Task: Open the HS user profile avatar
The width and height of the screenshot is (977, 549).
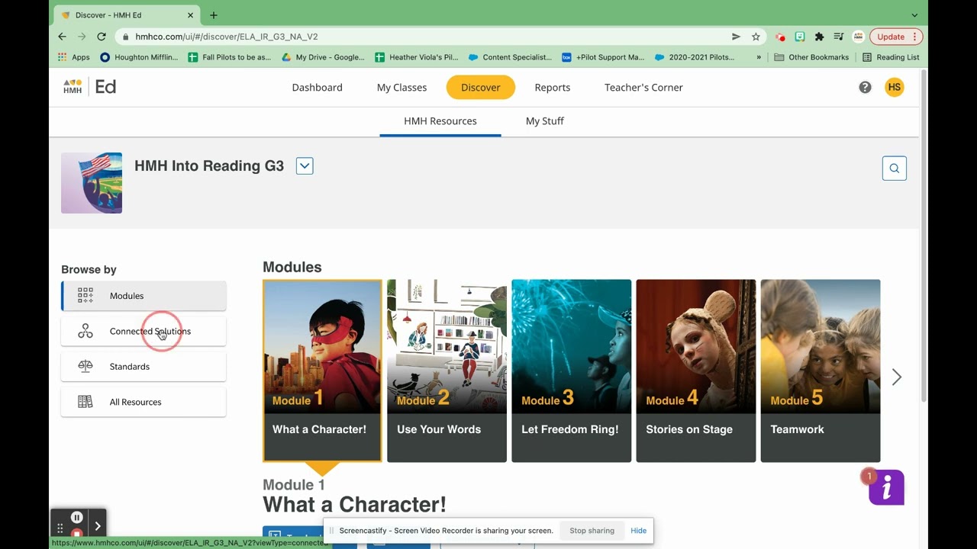Action: click(894, 87)
